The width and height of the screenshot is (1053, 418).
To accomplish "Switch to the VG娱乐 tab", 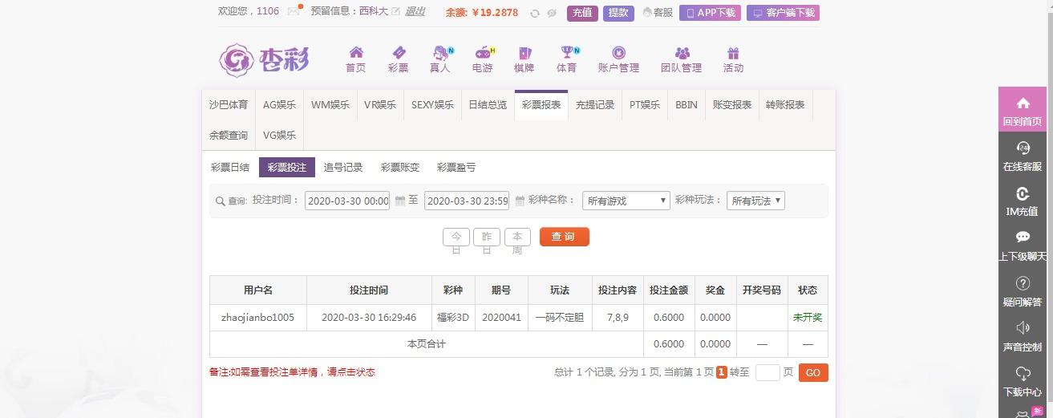I will (279, 136).
